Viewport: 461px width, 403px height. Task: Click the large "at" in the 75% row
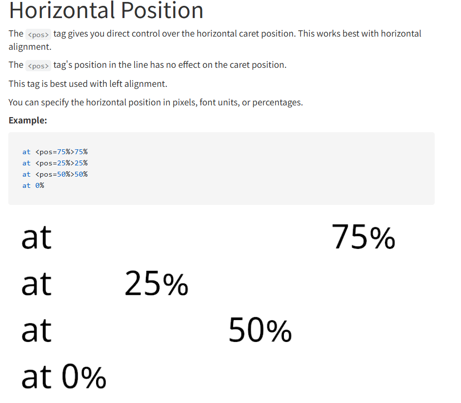coord(37,238)
